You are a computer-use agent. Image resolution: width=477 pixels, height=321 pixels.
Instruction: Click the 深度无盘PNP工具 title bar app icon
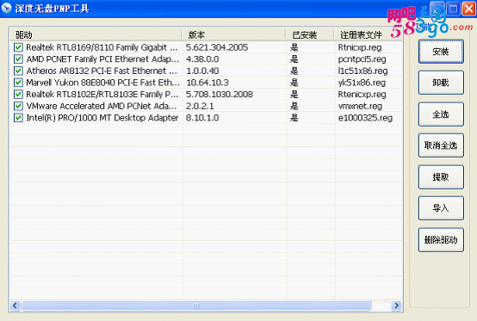(x=6, y=9)
